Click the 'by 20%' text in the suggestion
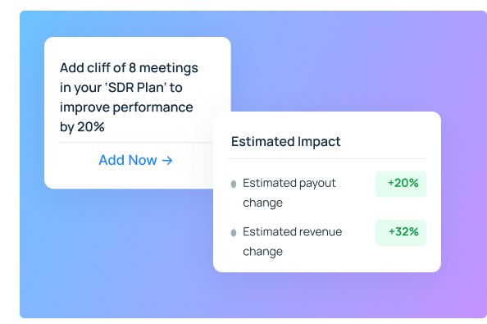 tap(82, 127)
